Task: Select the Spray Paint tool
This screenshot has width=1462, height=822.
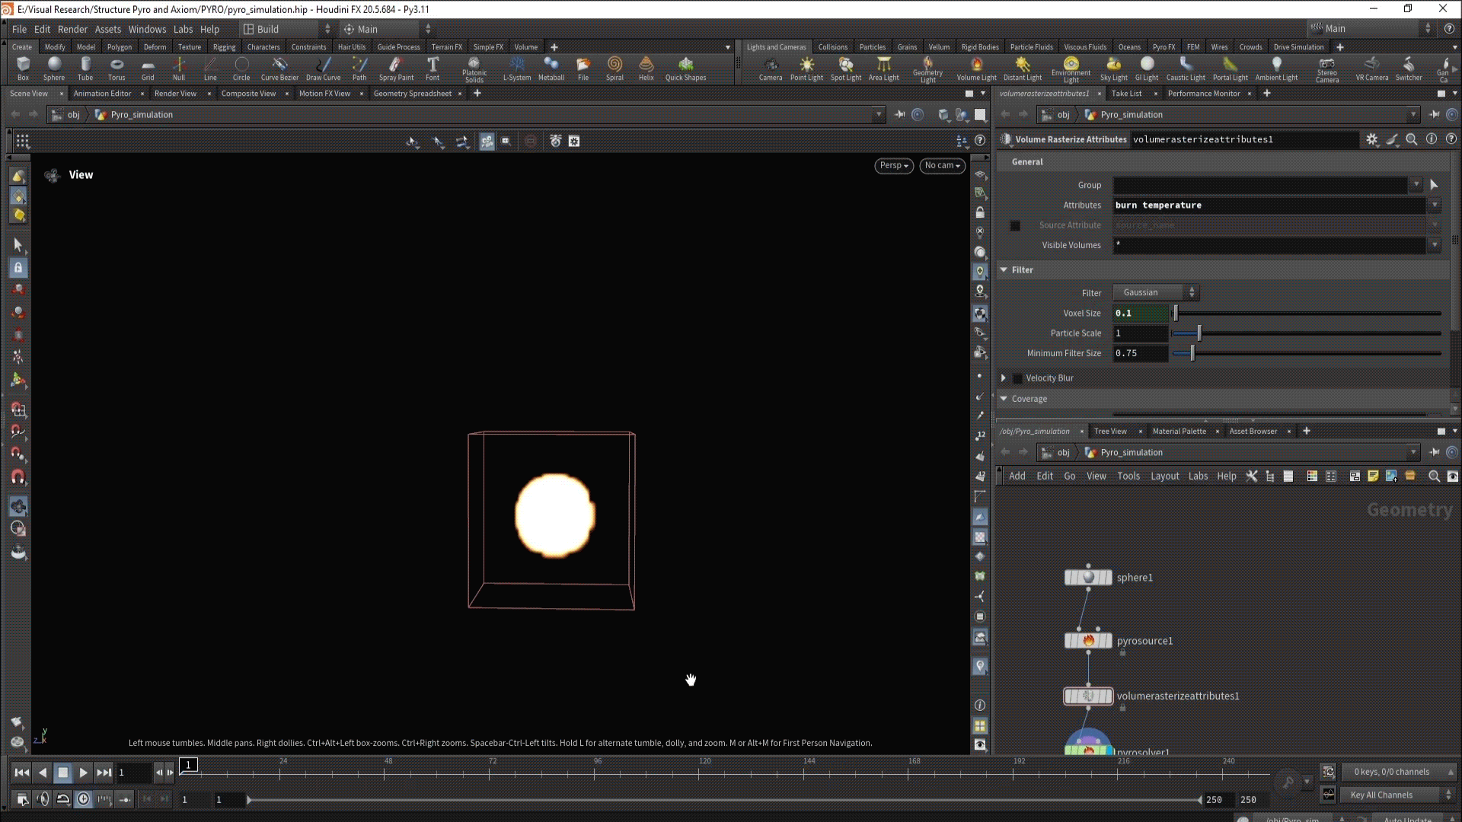Action: (396, 68)
